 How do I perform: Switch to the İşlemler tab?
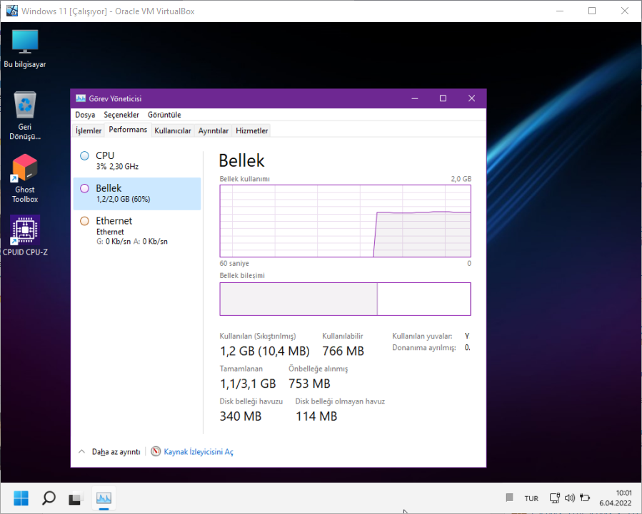coord(89,130)
